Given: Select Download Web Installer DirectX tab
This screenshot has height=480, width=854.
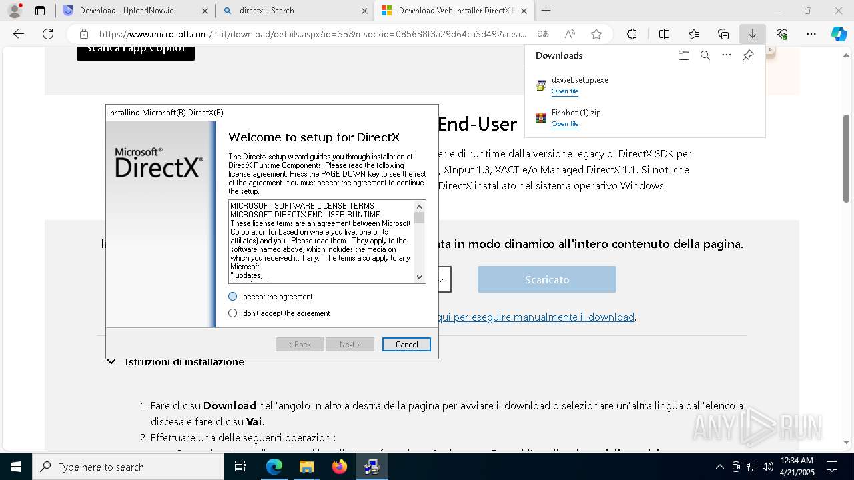Looking at the screenshot, I should tap(456, 11).
